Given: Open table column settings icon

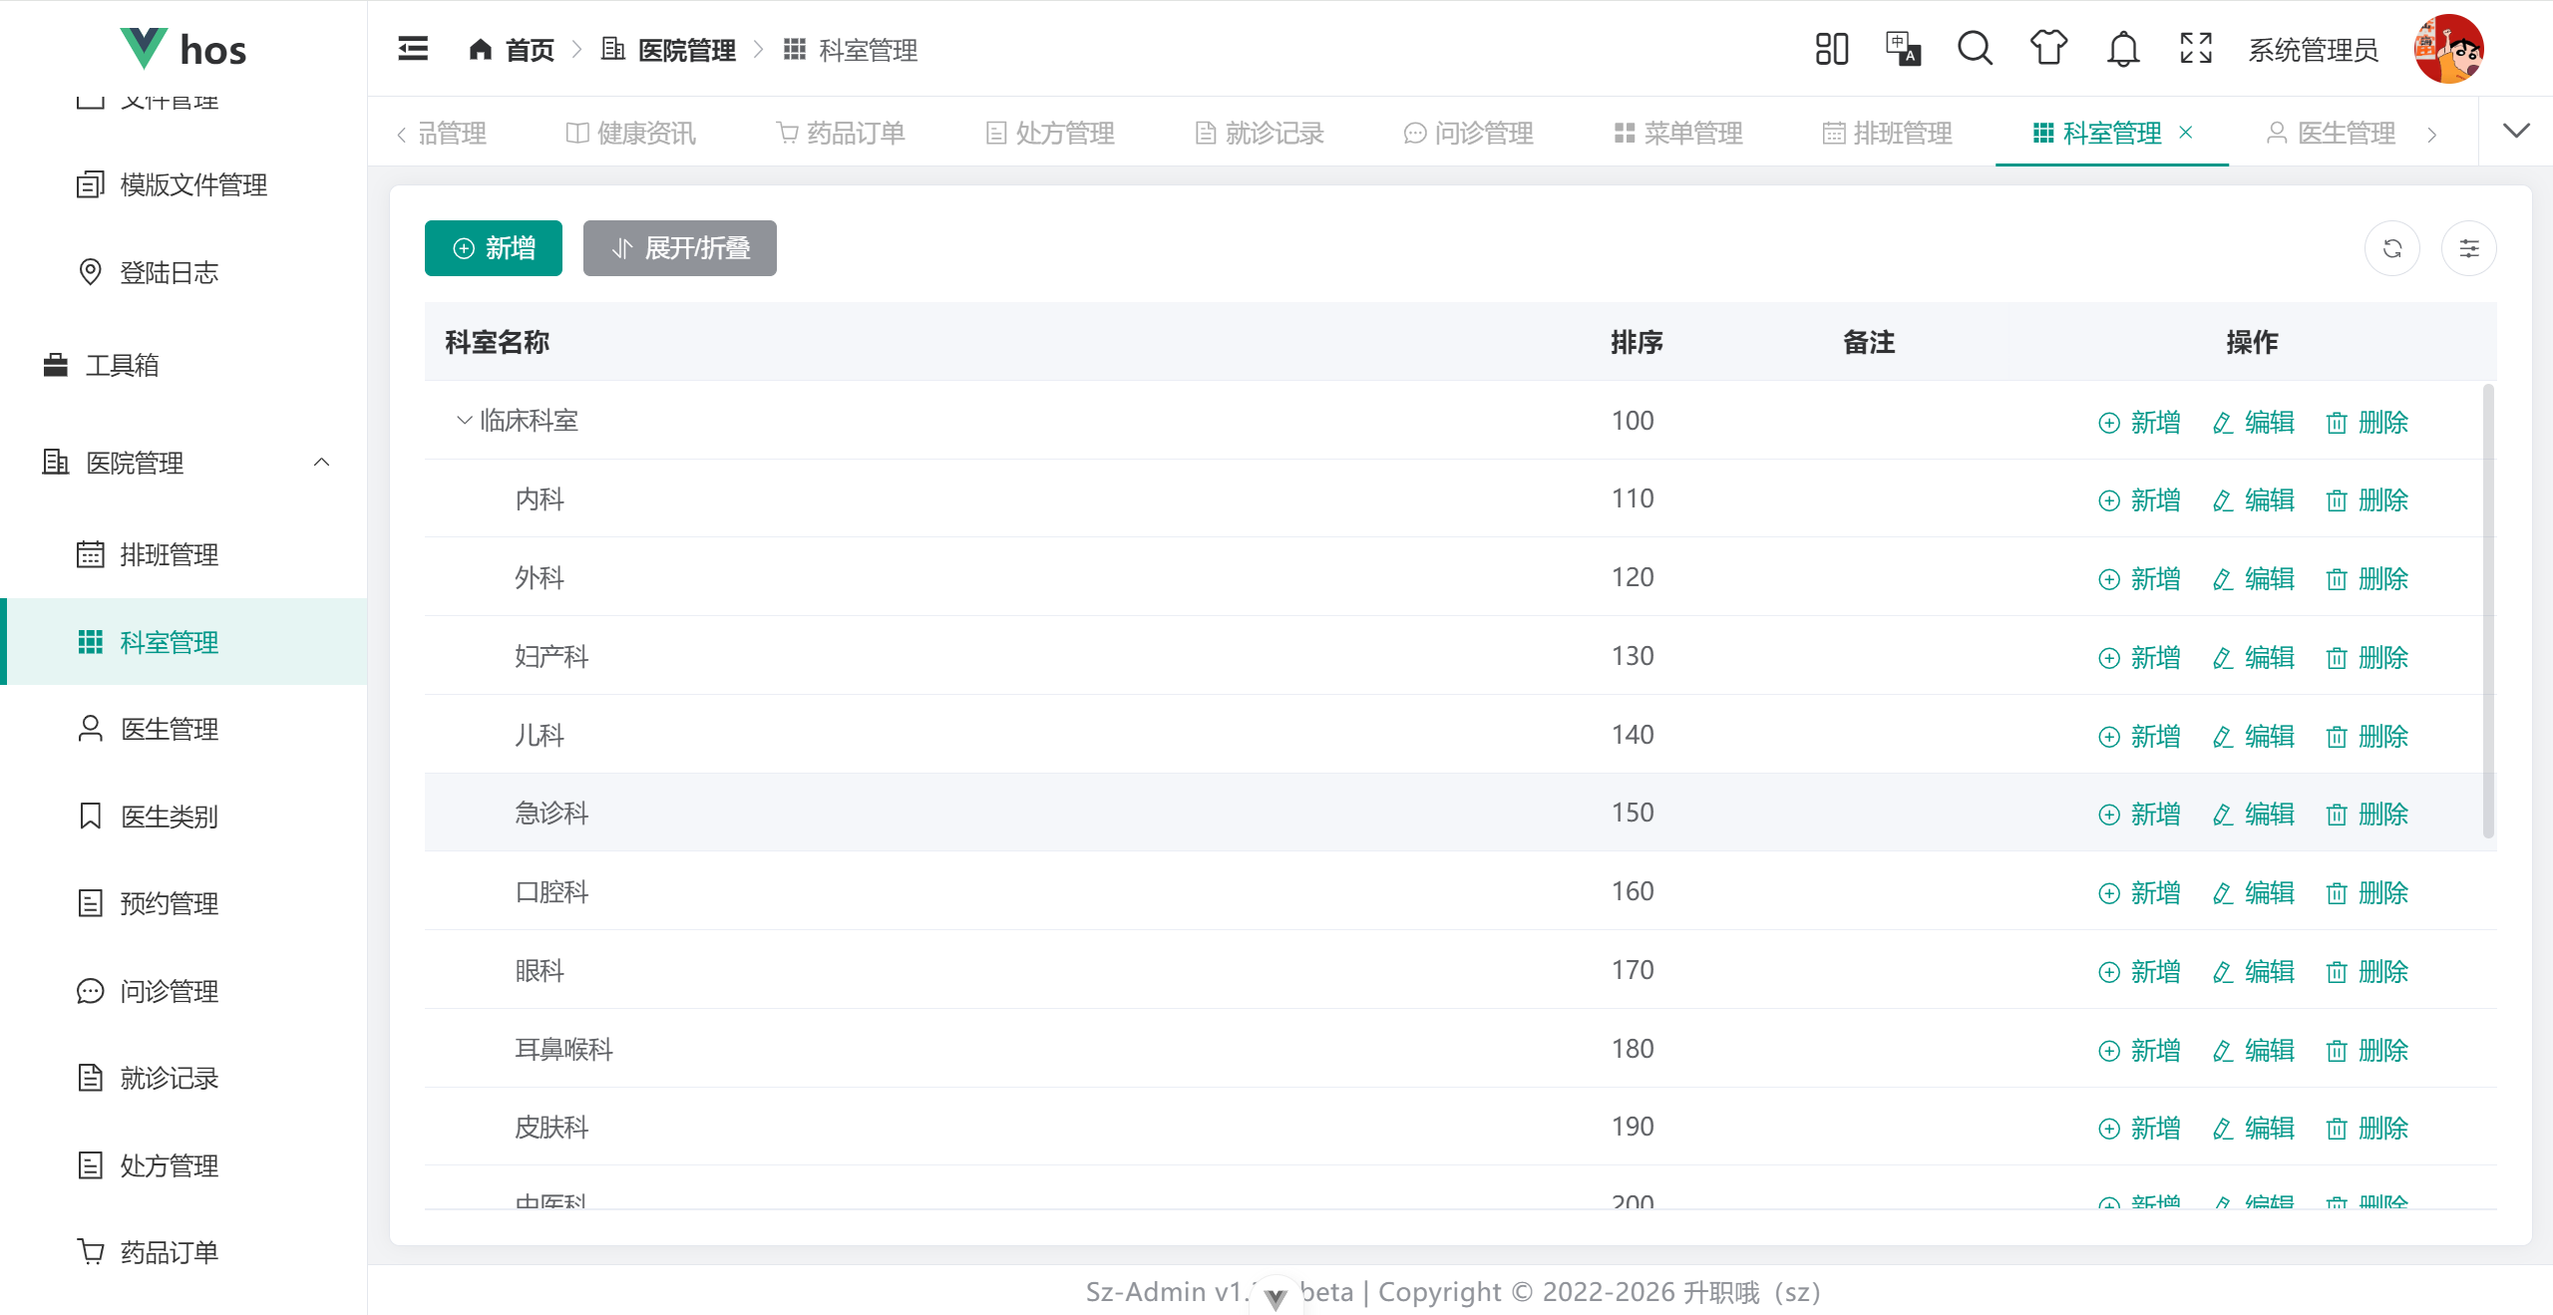Looking at the screenshot, I should (2468, 248).
